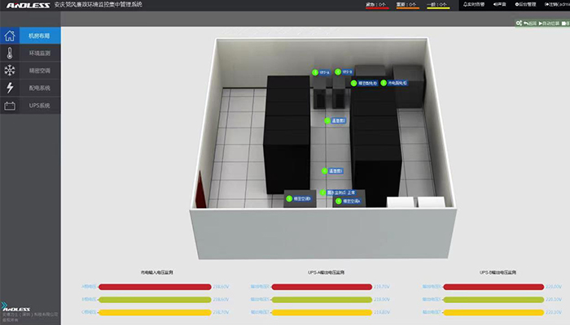Viewport: 570px width, 325px height.
Task: Click the 市电配电柜 status marker
Action: pyautogui.click(x=384, y=83)
